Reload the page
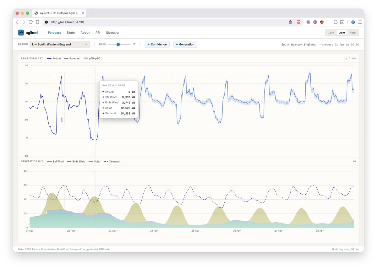The image size is (377, 269). (x=30, y=22)
